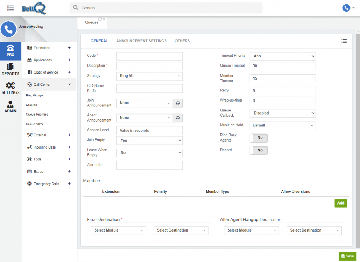This screenshot has height=262, width=360.
Task: Open the Queue Callback dropdown
Action: (x=283, y=113)
